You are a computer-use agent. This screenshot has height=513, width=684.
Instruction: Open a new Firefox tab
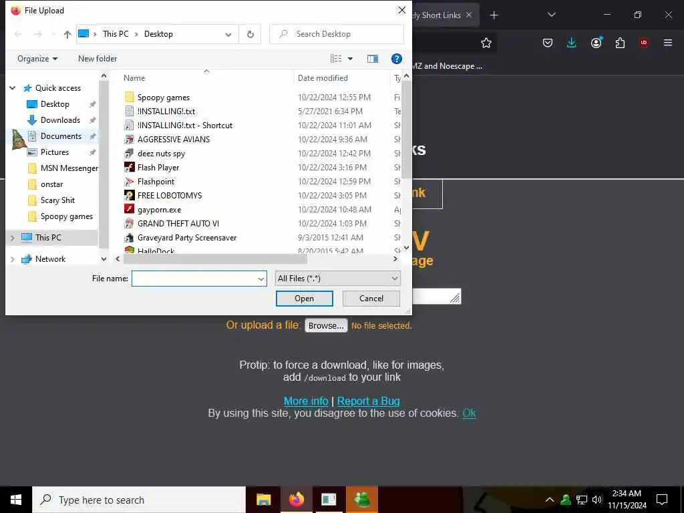pyautogui.click(x=494, y=15)
